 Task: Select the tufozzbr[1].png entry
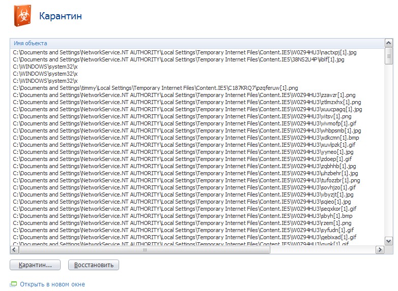click(186, 180)
